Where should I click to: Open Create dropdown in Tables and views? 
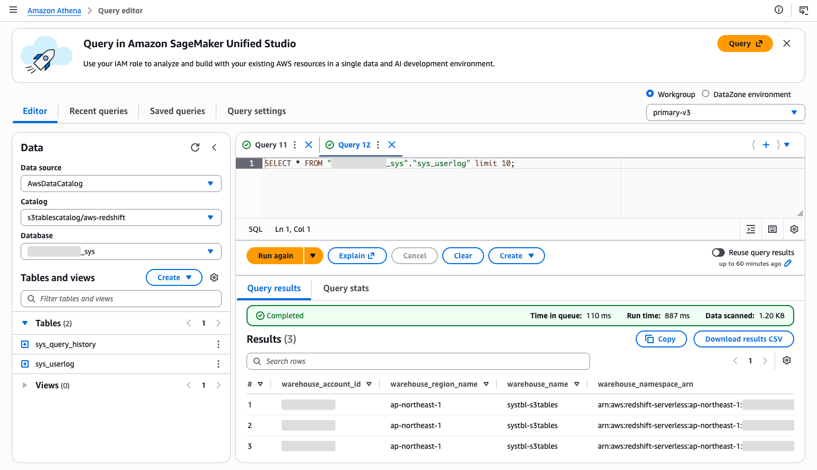pos(174,277)
